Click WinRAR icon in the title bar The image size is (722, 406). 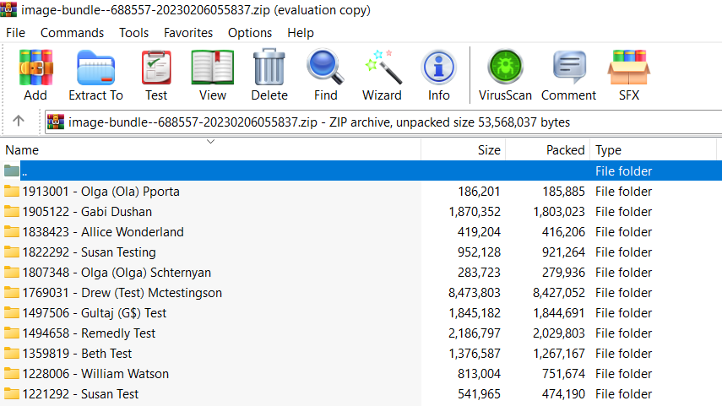point(8,9)
